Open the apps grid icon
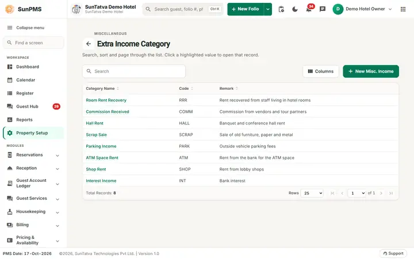This screenshot has width=414, height=259. click(403, 9)
